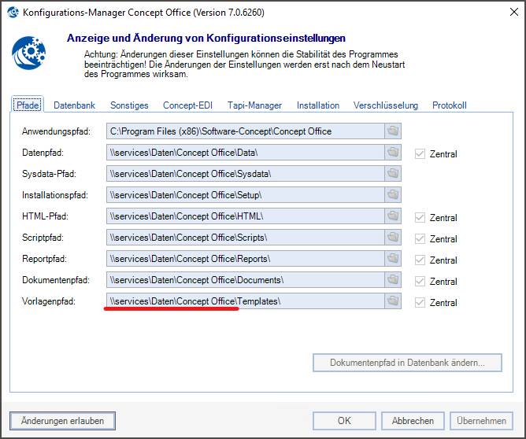Click into the Scriptpfad field
This screenshot has height=439, width=526.
[245, 238]
